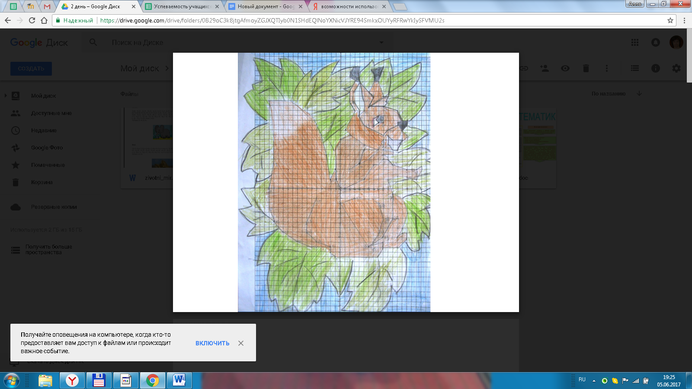Open the notifications bell icon

pos(656,42)
